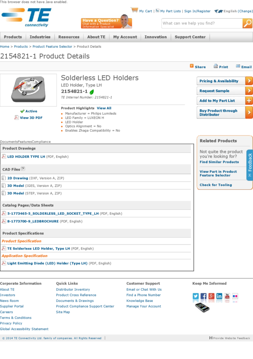The height and width of the screenshot is (359, 253).
Task: Open the Industries menu
Action: coord(40,37)
